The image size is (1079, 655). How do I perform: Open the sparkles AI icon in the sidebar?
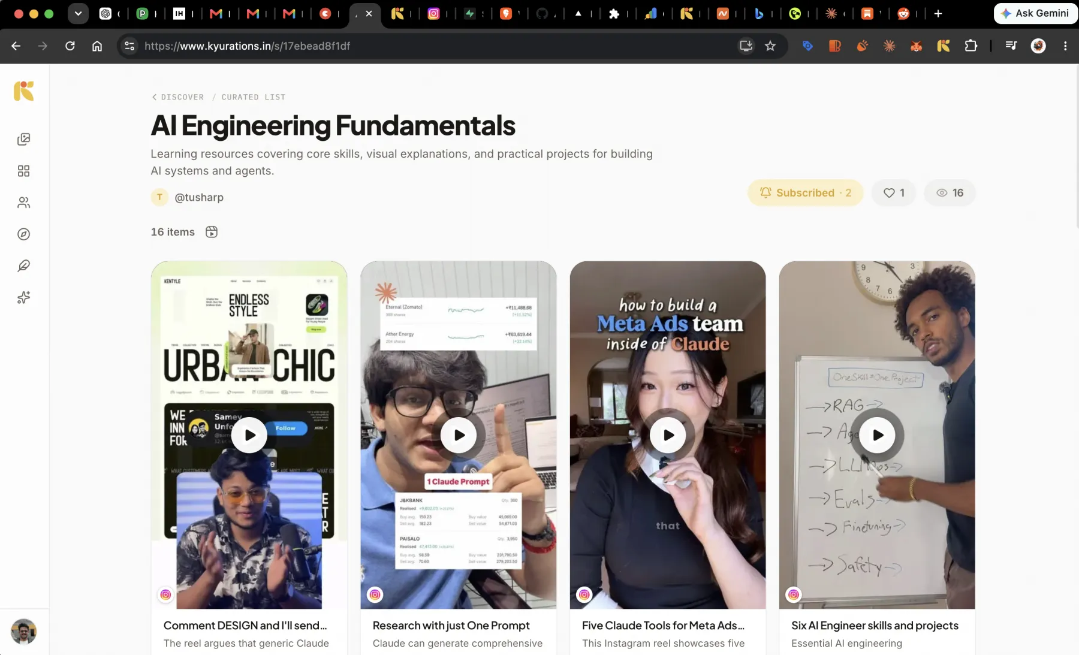tap(24, 297)
